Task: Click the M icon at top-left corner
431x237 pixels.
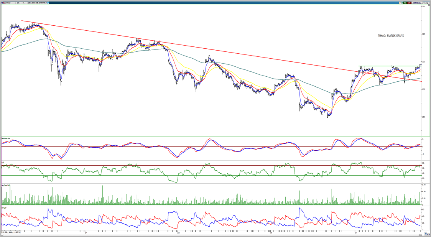Action: coord(2,3)
